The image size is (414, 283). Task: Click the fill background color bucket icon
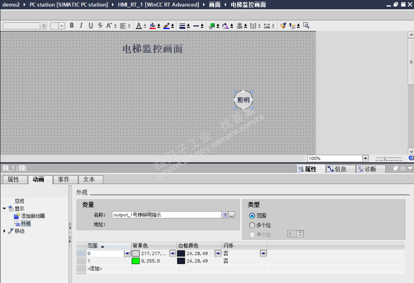tap(153, 26)
